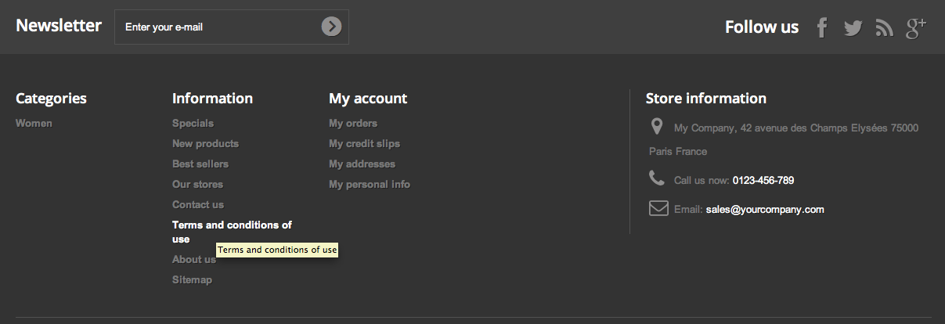Click the RSS feed icon

[885, 29]
